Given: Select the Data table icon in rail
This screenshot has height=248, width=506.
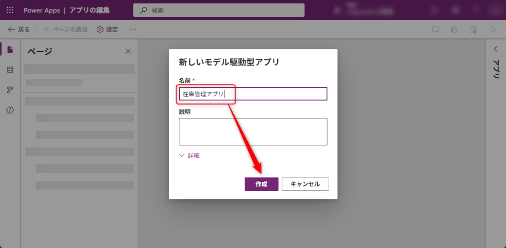Looking at the screenshot, I should (x=10, y=70).
